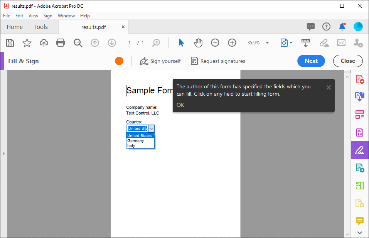This screenshot has height=238, width=369.
Task: Click OK in the form tooltip
Action: 180,105
